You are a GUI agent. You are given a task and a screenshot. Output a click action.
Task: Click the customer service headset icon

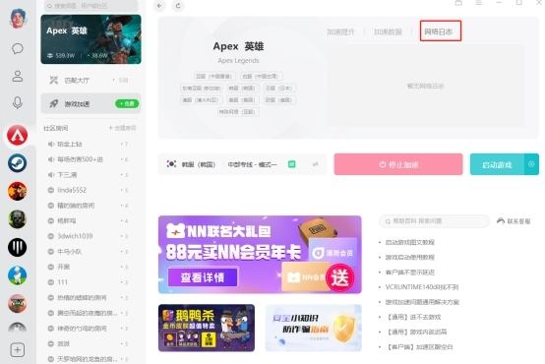tap(501, 221)
